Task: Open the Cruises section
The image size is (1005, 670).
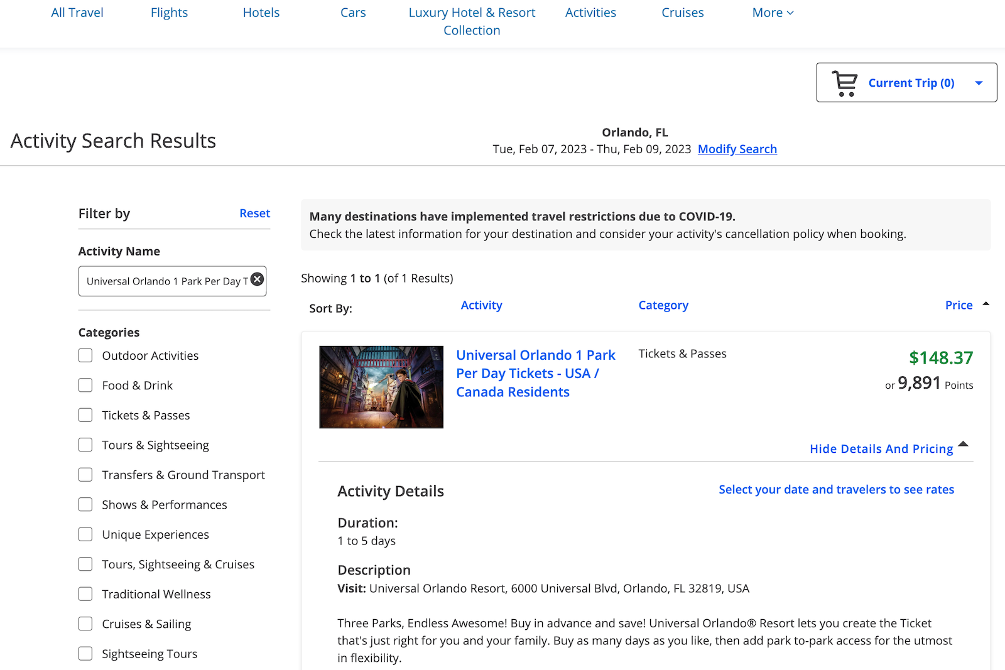Action: (682, 12)
